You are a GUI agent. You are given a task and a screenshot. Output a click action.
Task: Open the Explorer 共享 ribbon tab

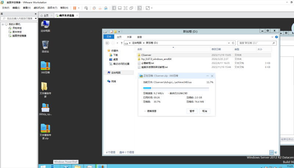point(129,37)
